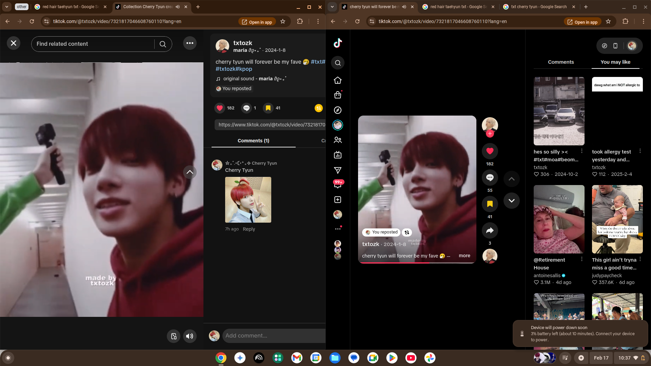This screenshot has width=651, height=366.
Task: Open the Messages paper plane icon
Action: click(337, 170)
